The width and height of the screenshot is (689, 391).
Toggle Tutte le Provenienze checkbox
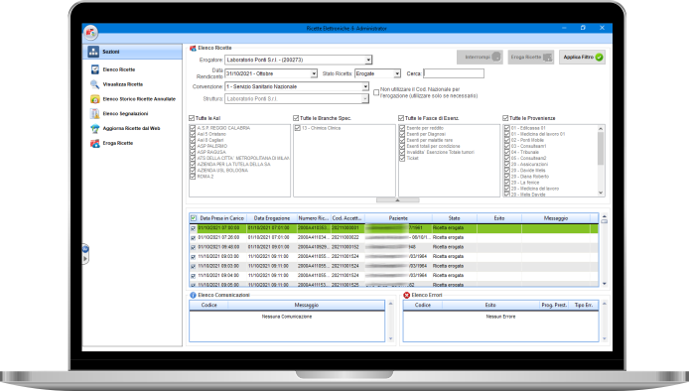pyautogui.click(x=505, y=118)
